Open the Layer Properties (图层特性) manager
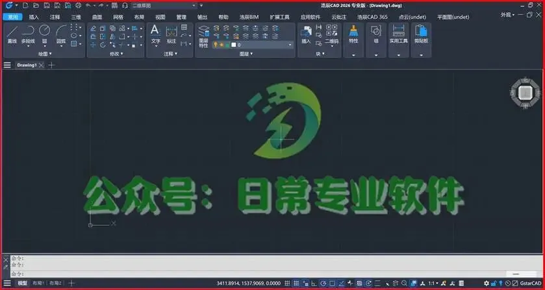Viewport: 545px width, 290px height. pos(204,36)
